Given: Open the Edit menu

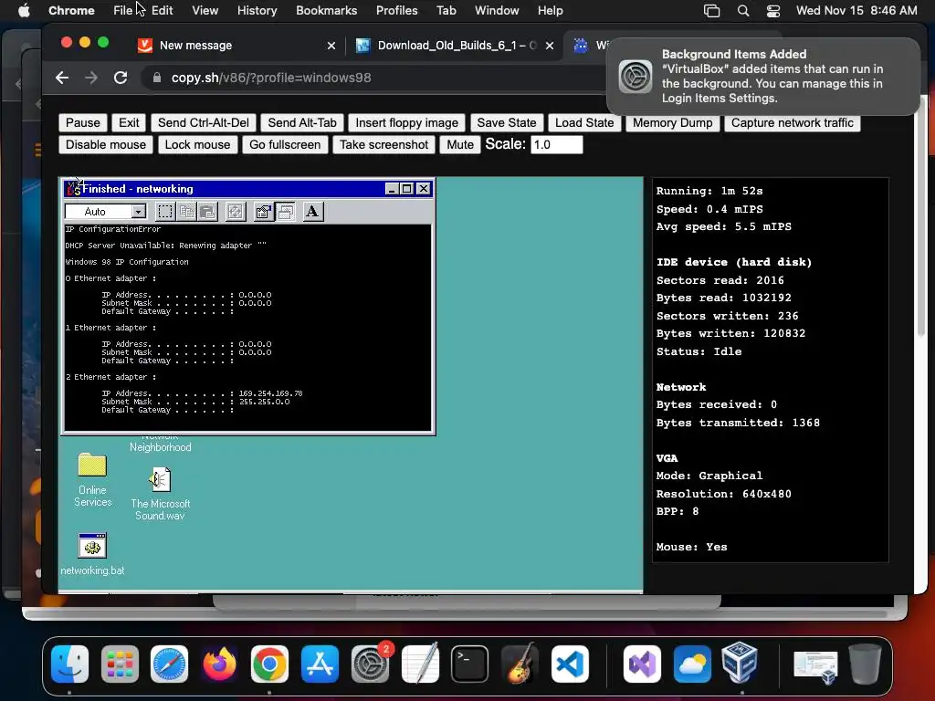Looking at the screenshot, I should tap(163, 10).
